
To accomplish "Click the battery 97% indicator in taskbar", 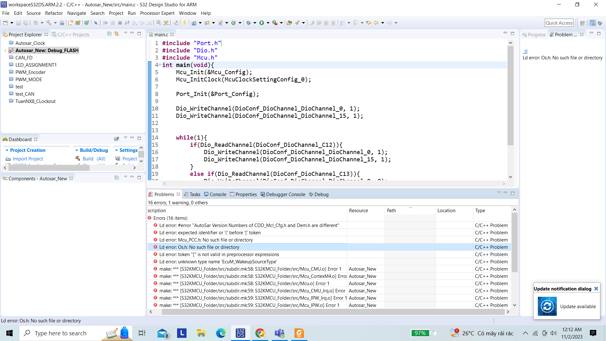I will [420, 333].
